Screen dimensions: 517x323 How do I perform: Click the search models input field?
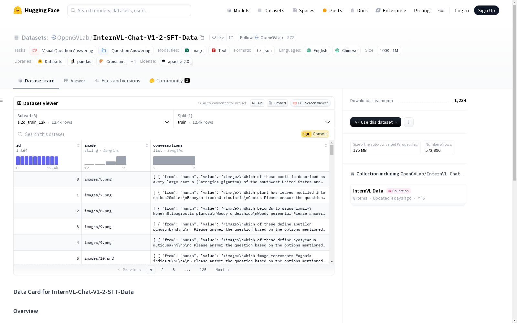129,10
